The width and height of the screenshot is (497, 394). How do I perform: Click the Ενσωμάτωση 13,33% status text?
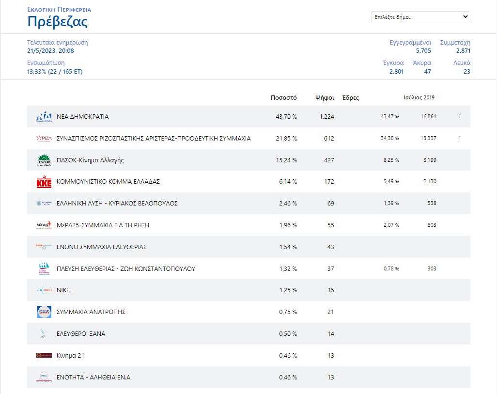(55, 72)
